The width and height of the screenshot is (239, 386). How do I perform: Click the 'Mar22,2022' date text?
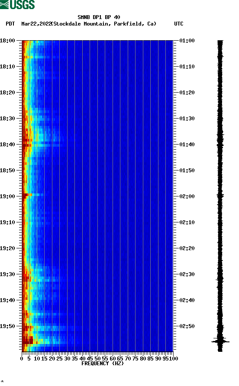36,24
